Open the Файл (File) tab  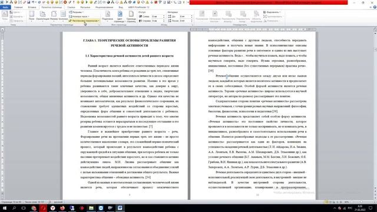tap(5, 7)
